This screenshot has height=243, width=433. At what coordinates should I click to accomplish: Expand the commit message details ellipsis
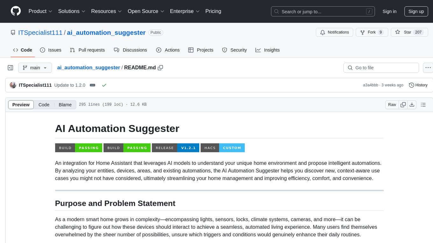tap(93, 85)
